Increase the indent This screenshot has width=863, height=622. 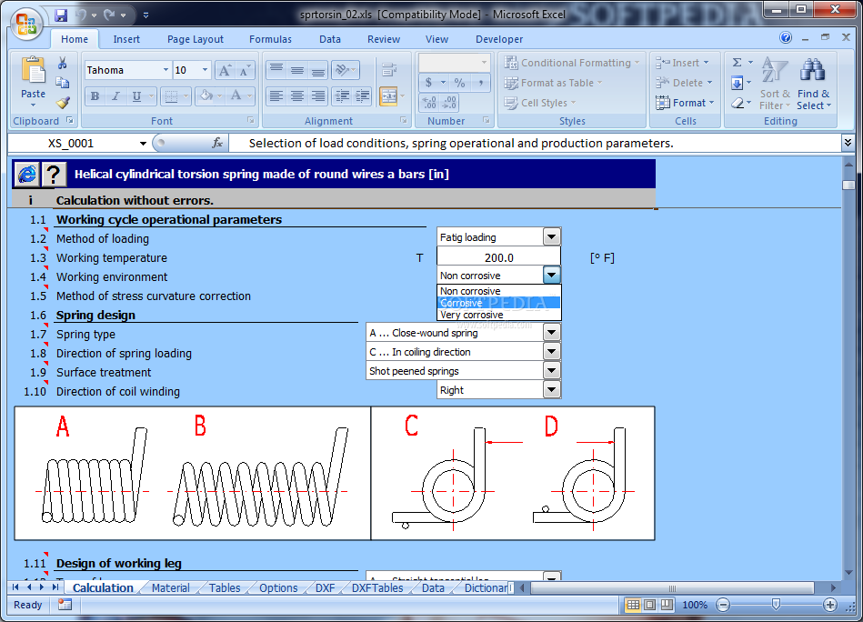coord(363,96)
